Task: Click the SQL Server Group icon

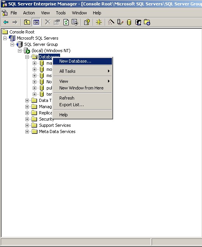Action: [x=19, y=44]
